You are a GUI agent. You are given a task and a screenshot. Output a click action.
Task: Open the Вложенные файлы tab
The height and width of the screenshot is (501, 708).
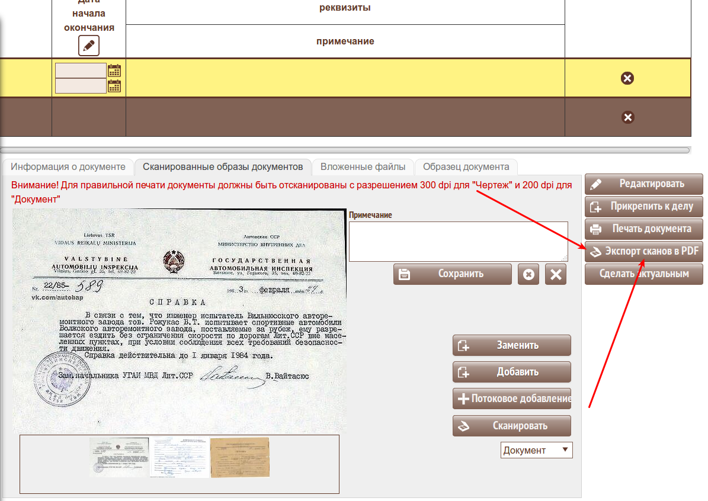point(363,166)
